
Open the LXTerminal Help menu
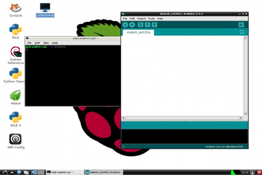tap(55, 43)
